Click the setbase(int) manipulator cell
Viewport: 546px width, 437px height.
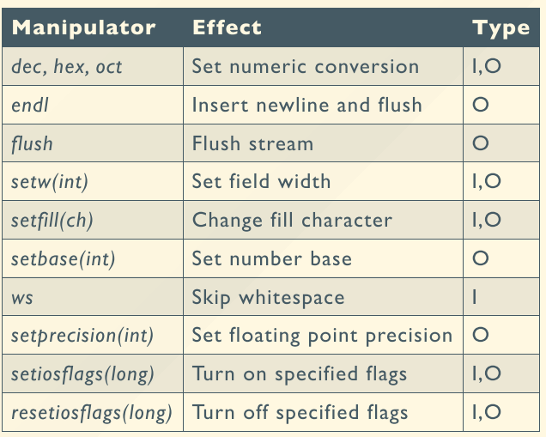point(63,258)
